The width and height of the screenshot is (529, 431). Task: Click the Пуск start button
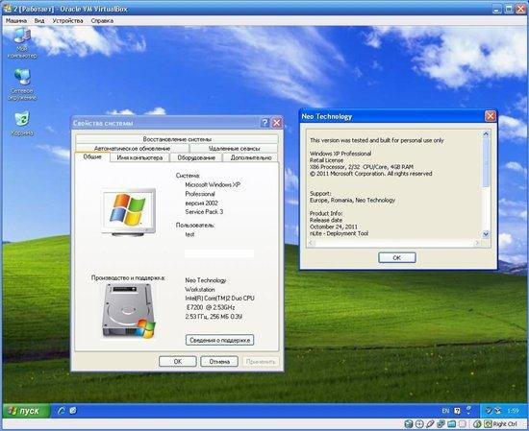(x=26, y=411)
